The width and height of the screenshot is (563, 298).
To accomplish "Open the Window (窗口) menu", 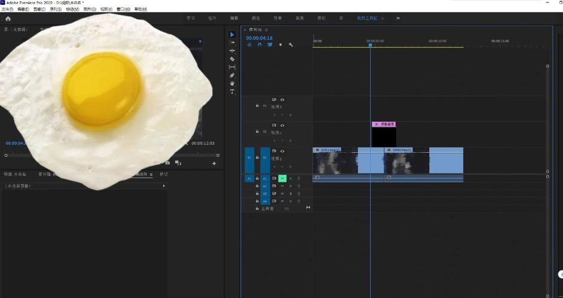I will coord(123,9).
